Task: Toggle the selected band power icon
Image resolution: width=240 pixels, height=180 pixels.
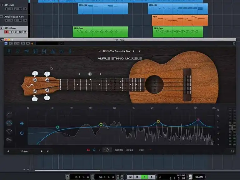Action: click(94, 150)
